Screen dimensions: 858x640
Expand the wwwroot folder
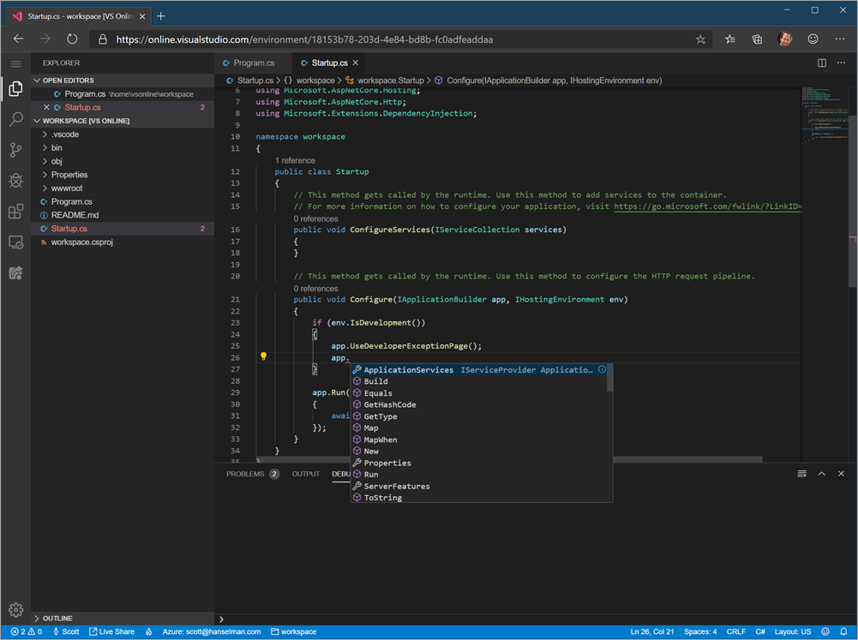[122, 188]
